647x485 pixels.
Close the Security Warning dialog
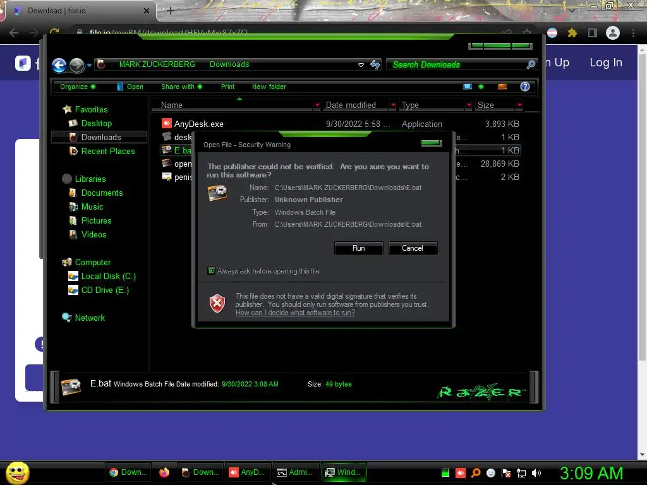coord(431,143)
